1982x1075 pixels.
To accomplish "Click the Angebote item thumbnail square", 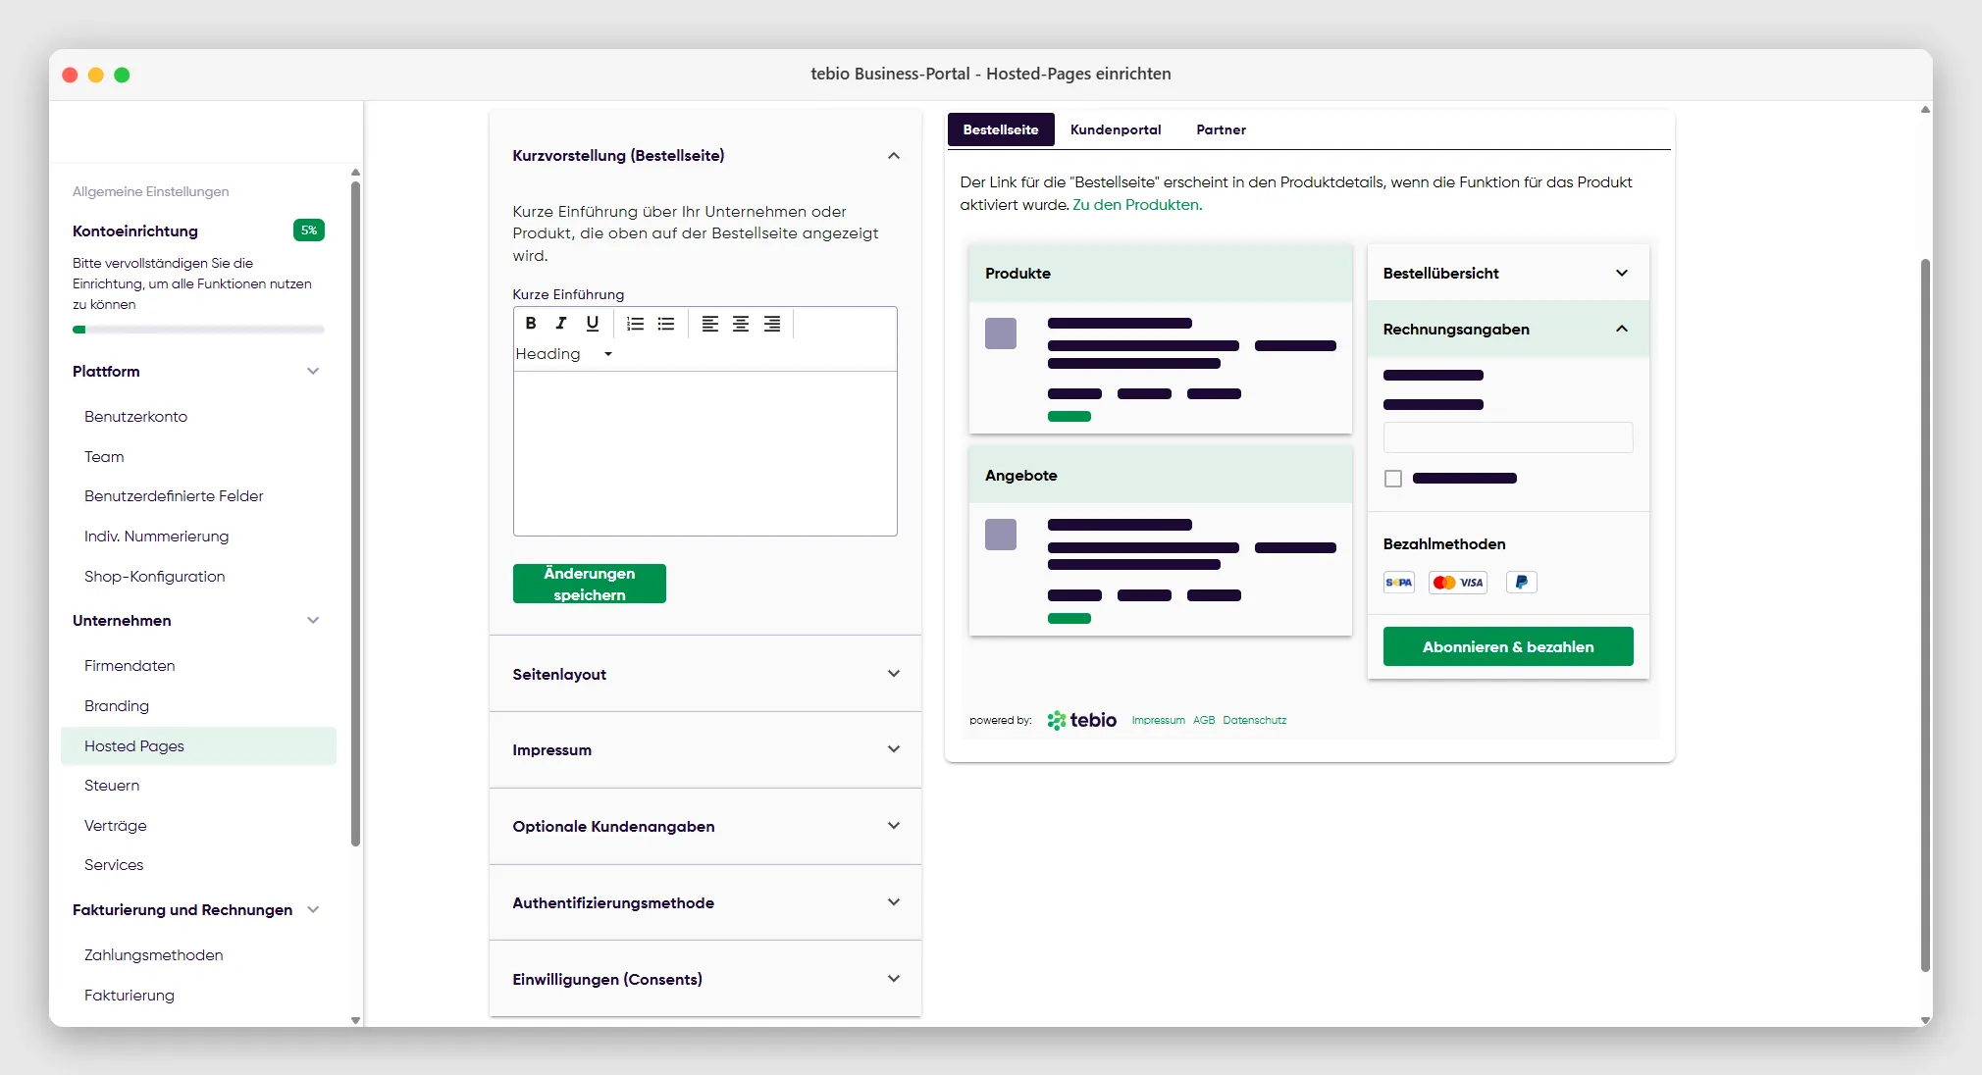I will [1001, 535].
